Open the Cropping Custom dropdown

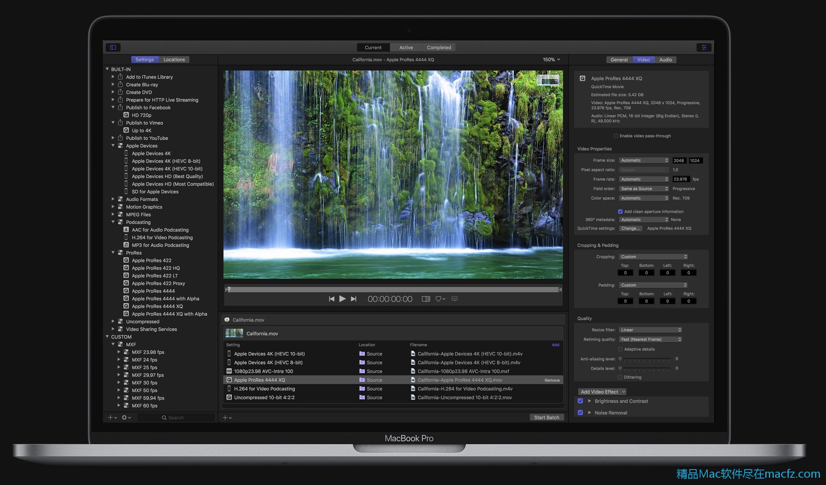click(653, 257)
